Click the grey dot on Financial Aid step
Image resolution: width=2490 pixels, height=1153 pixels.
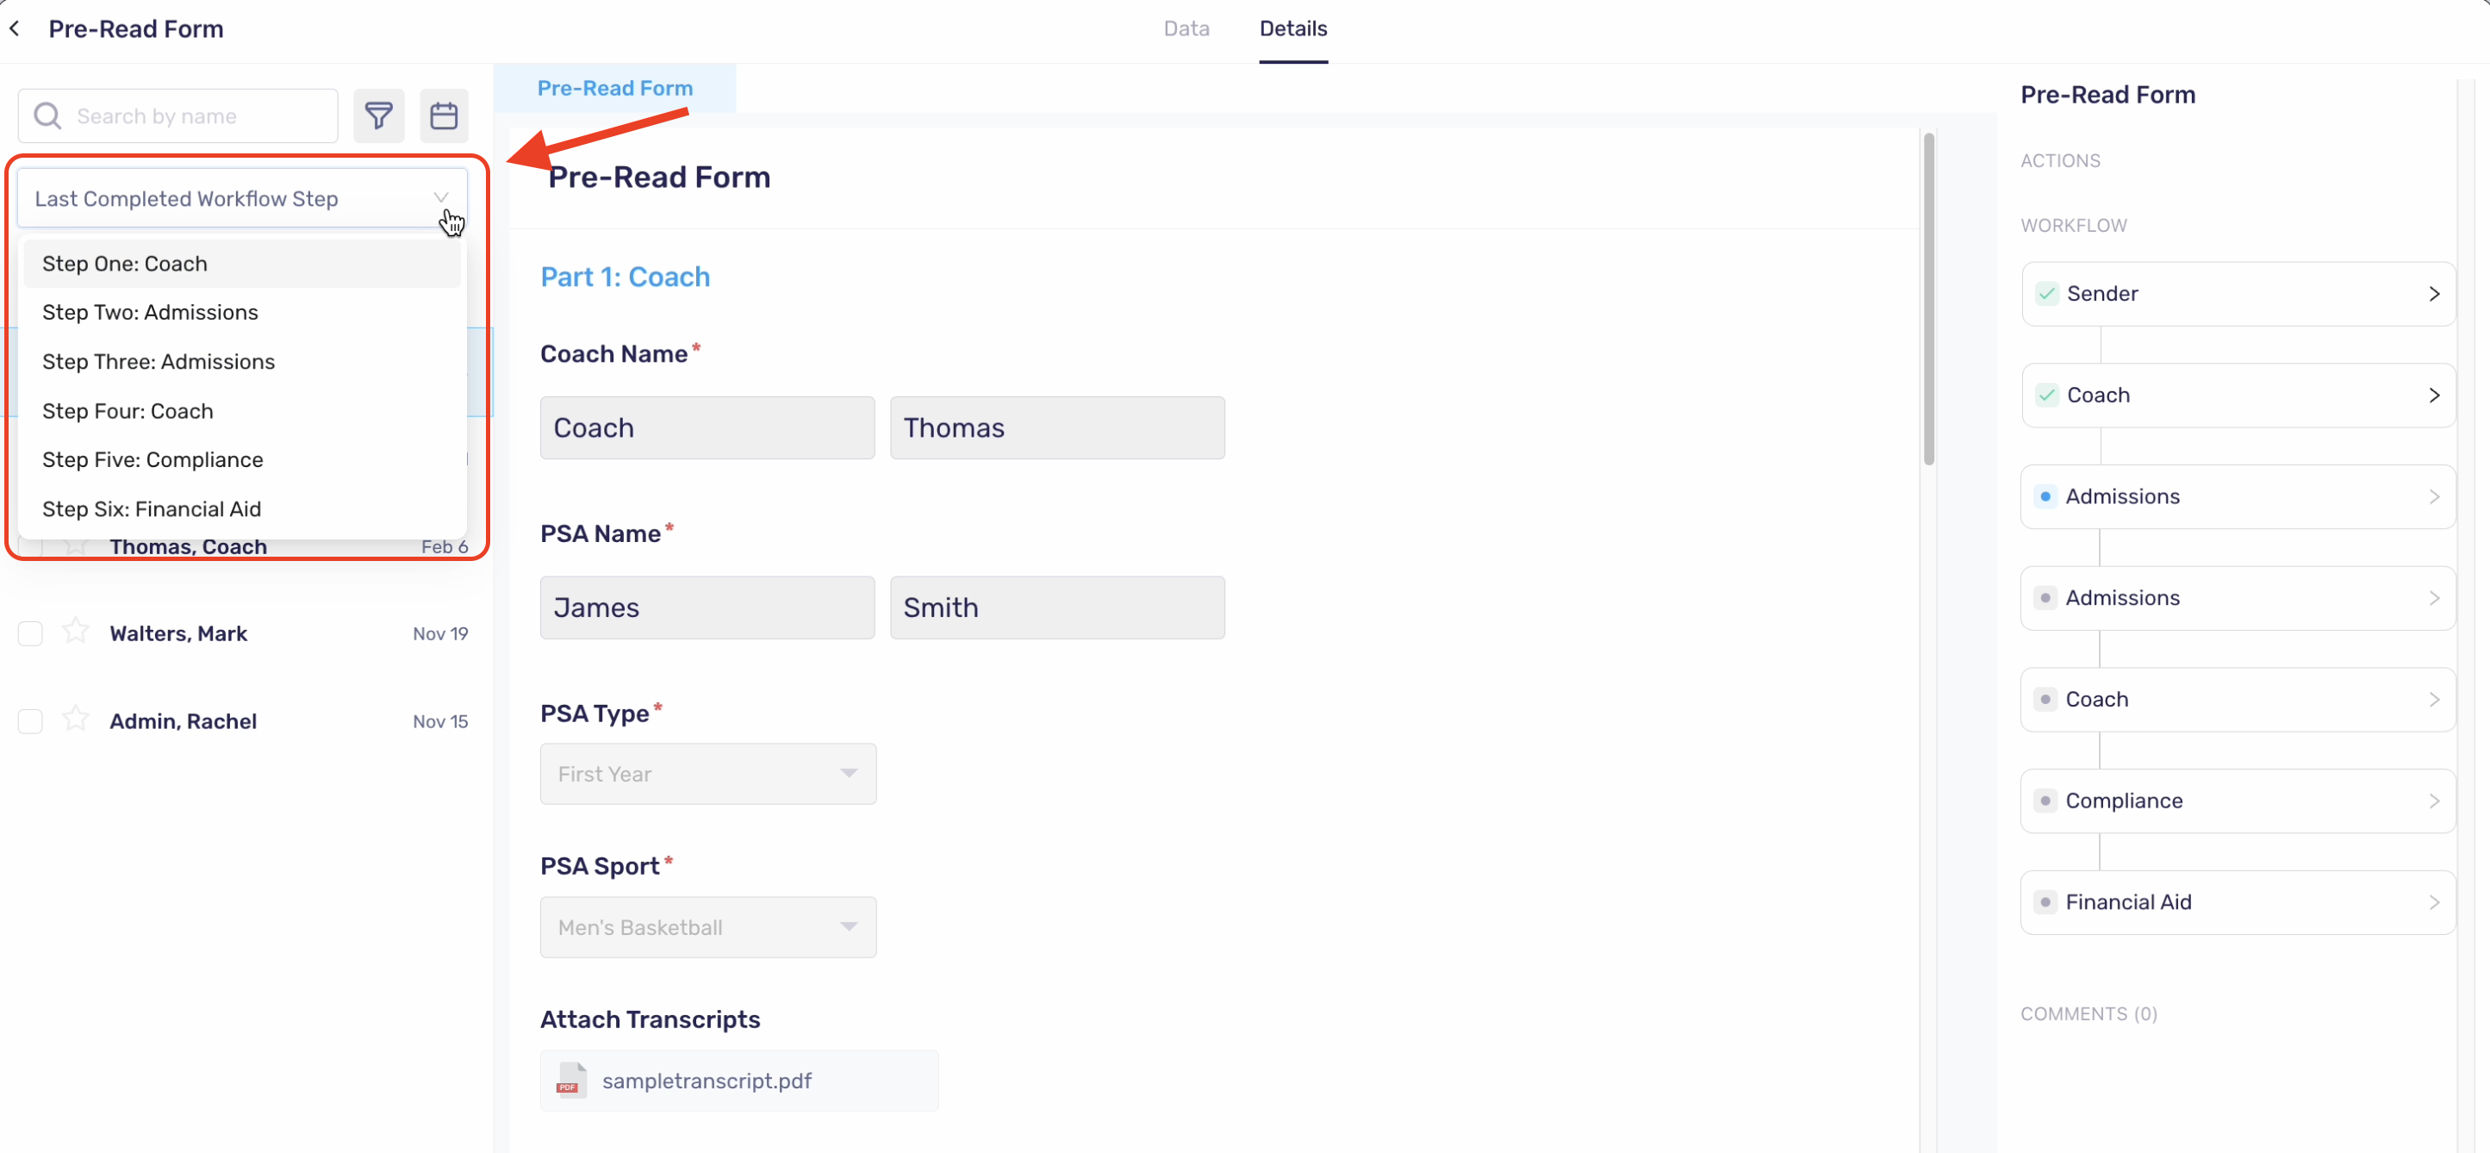tap(2045, 901)
